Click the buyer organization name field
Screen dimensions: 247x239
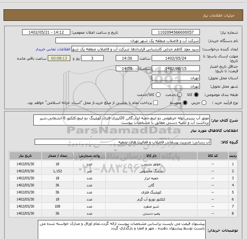pos(128,41)
